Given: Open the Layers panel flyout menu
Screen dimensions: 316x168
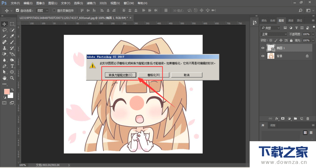Looking at the screenshot, I should [x=313, y=20].
